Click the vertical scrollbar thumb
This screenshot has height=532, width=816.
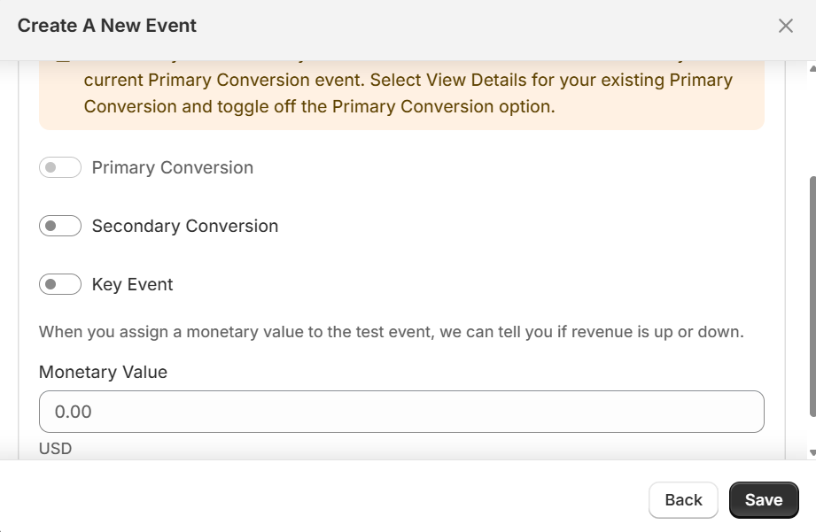point(812,297)
